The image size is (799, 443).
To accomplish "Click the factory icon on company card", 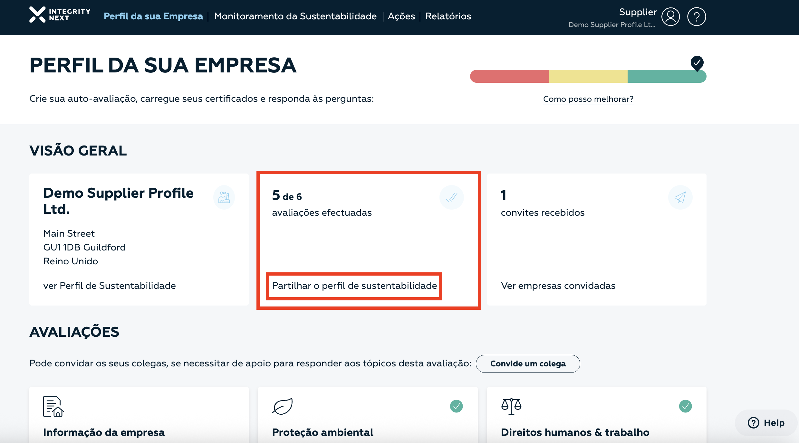I will point(224,197).
